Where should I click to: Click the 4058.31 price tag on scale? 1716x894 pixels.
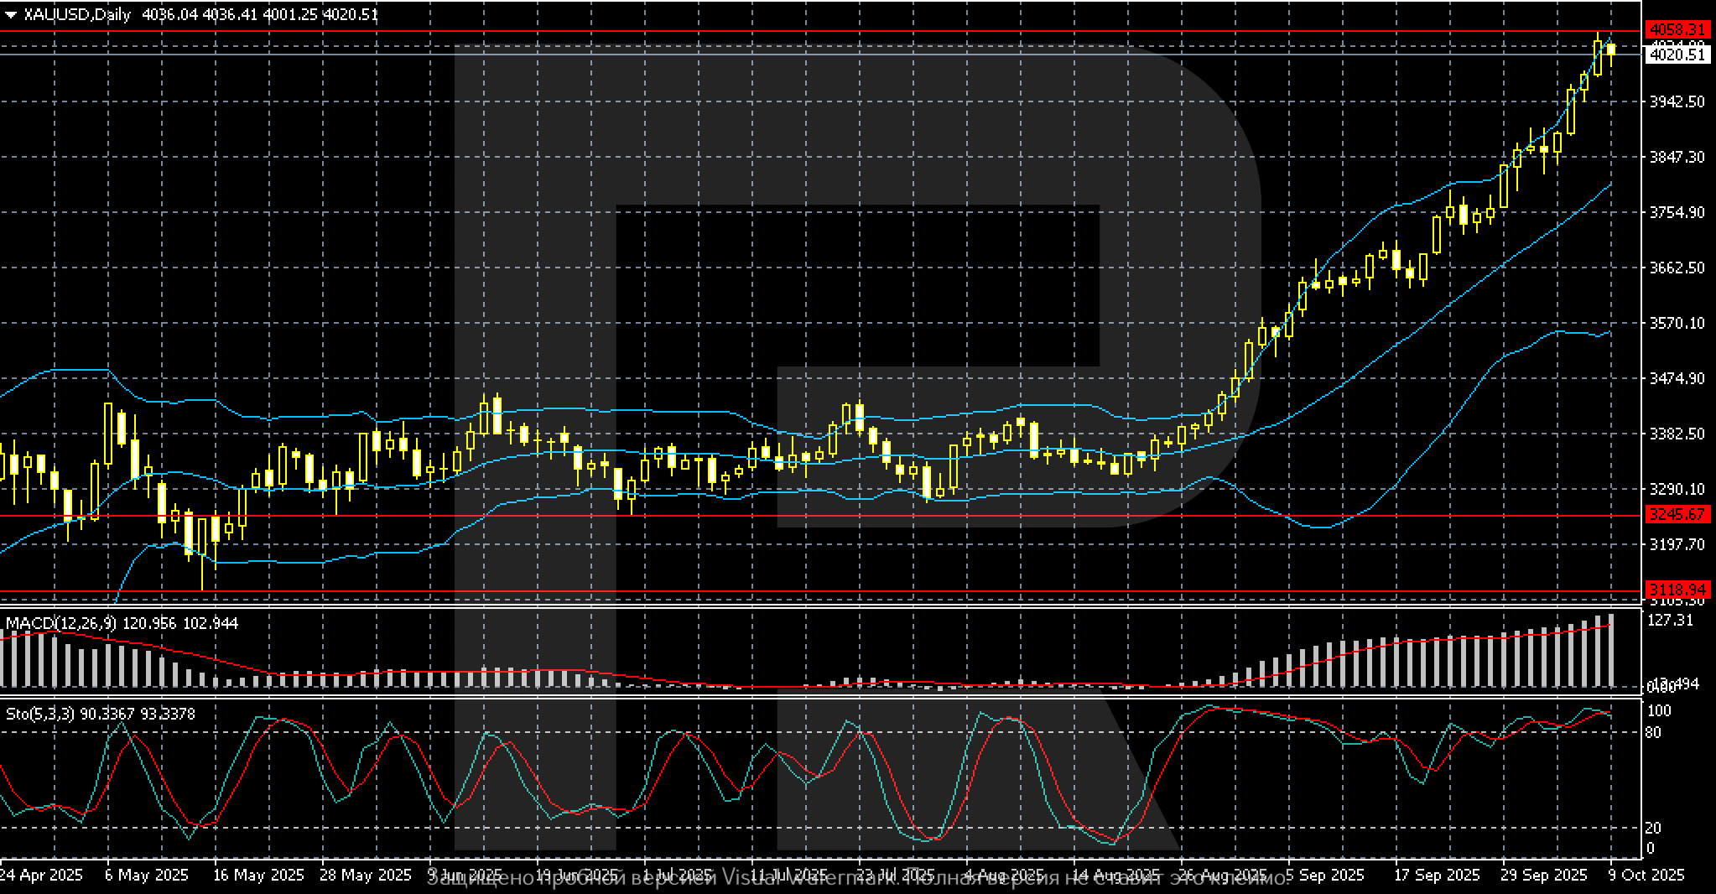(1678, 29)
